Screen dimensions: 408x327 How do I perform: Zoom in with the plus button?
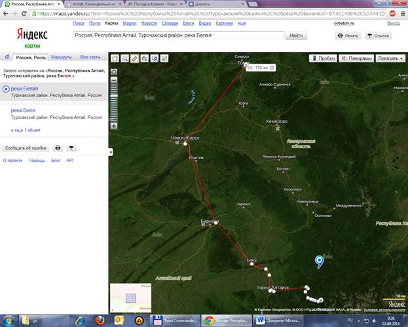pos(114,126)
